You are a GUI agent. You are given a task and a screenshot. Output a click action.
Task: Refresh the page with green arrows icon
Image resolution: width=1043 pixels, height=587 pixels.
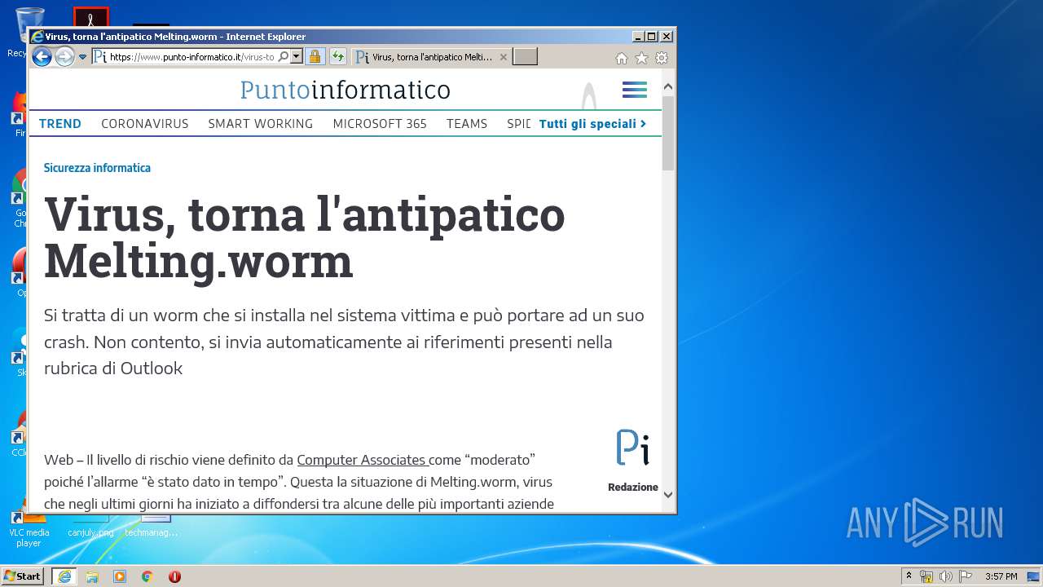click(x=337, y=57)
